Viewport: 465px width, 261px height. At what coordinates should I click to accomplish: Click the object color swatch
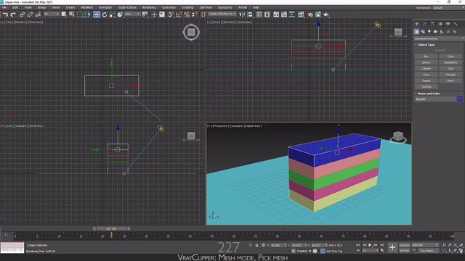[x=460, y=99]
